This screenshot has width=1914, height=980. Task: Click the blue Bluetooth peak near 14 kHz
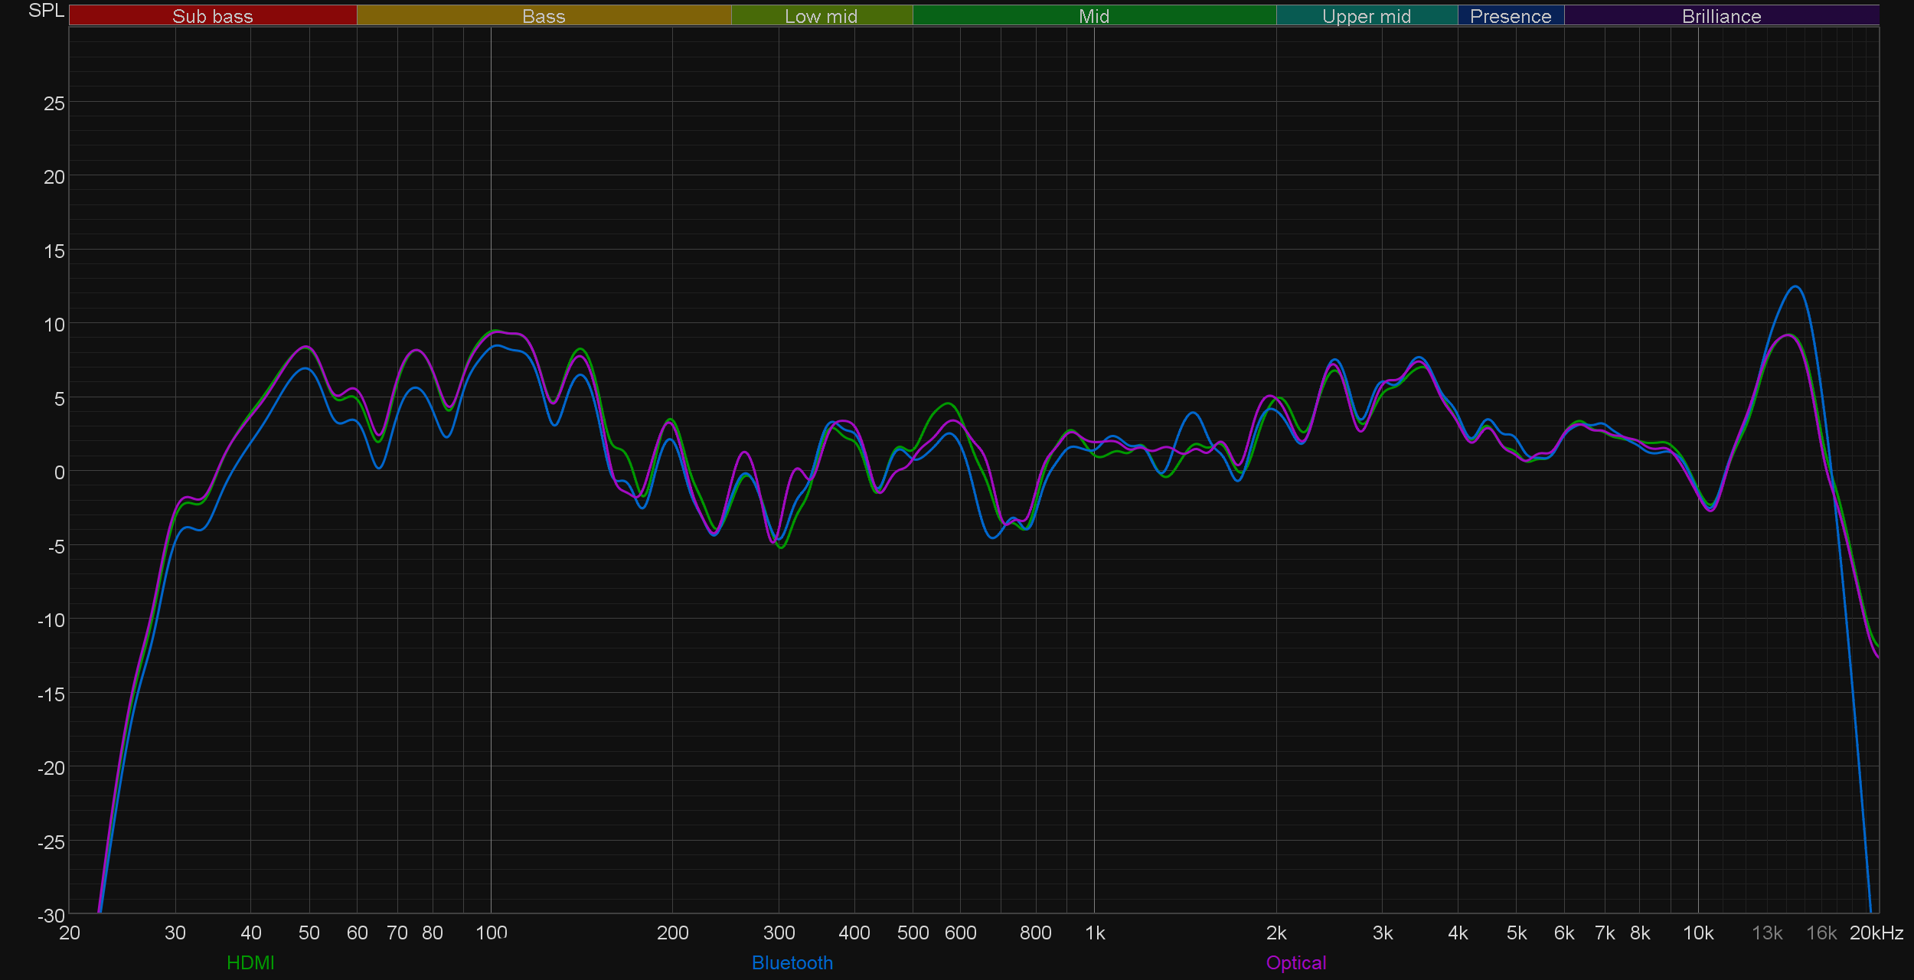pyautogui.click(x=1795, y=287)
